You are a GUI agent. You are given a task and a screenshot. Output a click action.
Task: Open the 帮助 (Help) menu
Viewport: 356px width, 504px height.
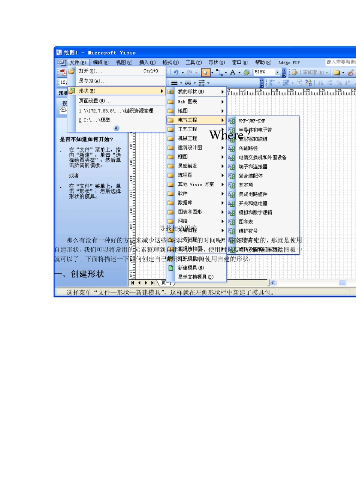263,63
